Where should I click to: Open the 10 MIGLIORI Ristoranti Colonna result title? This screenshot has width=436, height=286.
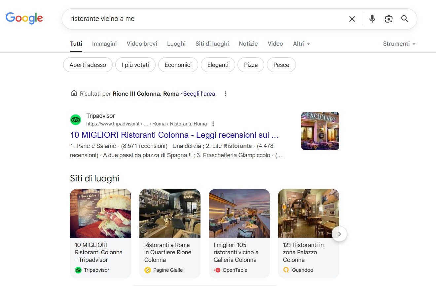(x=174, y=135)
